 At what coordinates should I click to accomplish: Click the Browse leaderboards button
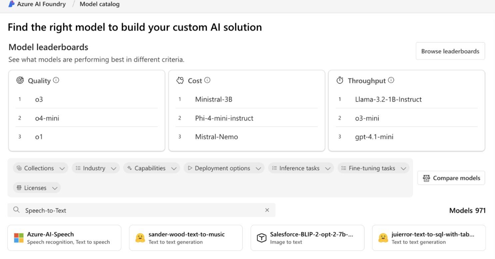[x=450, y=51]
